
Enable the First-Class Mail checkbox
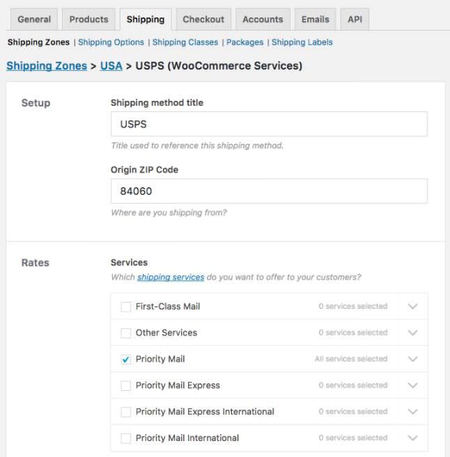126,307
